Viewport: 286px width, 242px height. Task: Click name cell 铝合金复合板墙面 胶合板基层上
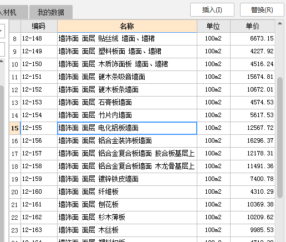[127, 154]
